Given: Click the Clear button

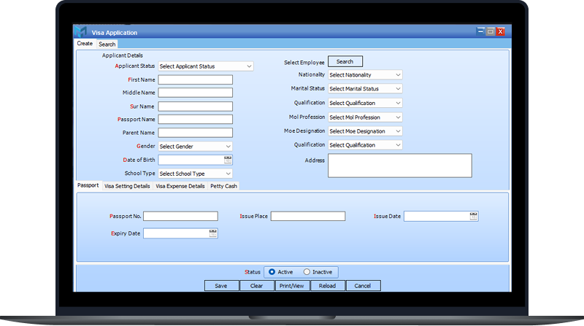Looking at the screenshot, I should coord(257,286).
